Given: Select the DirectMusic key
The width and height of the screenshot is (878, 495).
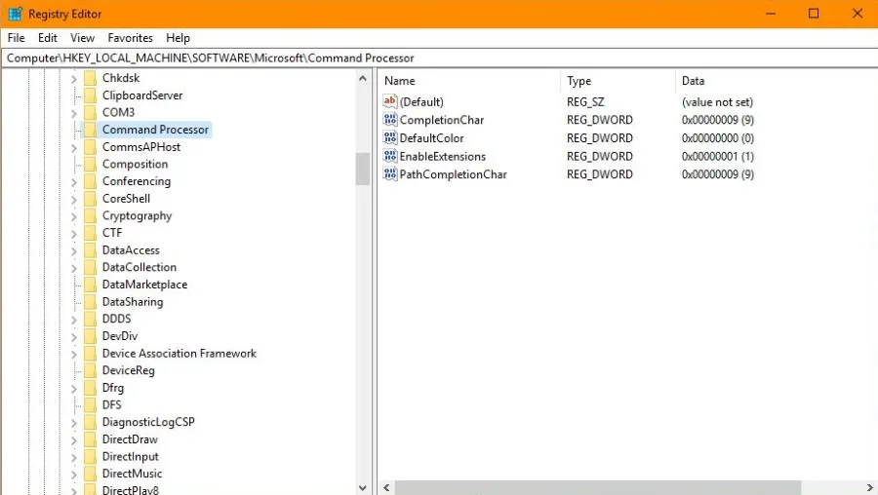Looking at the screenshot, I should (x=132, y=474).
